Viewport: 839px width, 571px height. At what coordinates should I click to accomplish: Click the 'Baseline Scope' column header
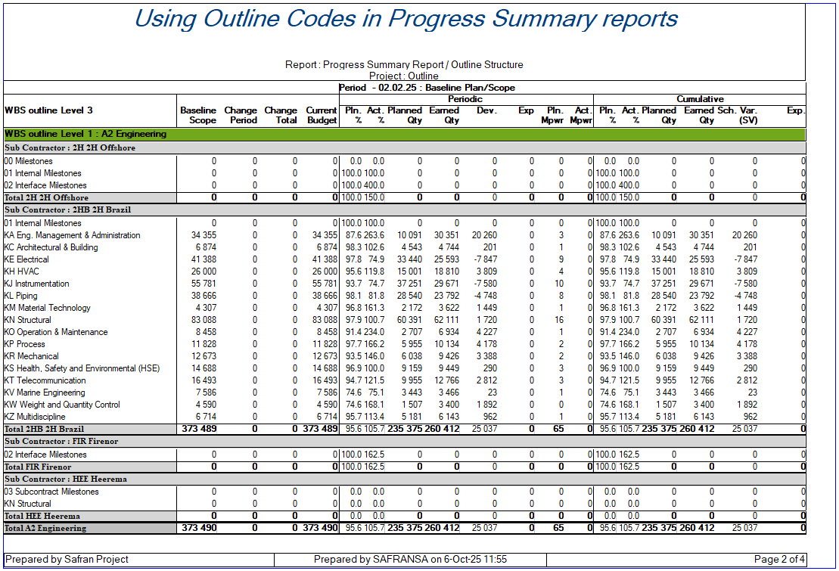pyautogui.click(x=197, y=115)
